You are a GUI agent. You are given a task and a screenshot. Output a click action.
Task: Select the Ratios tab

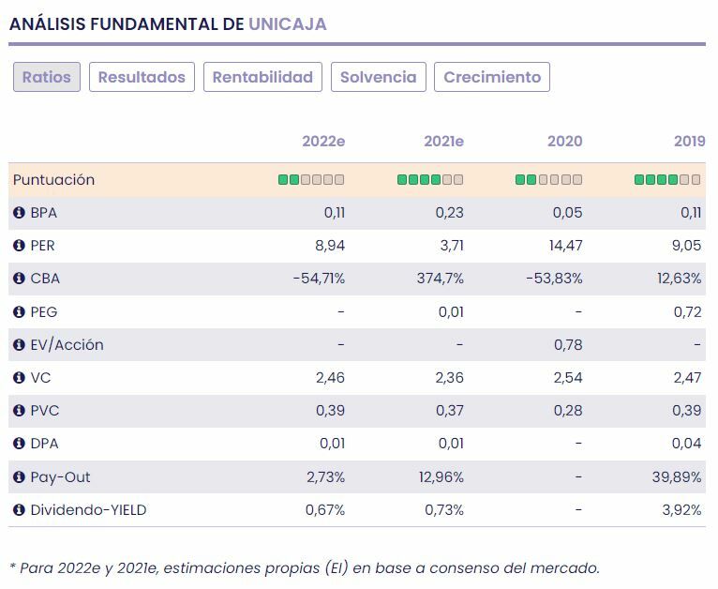[47, 77]
